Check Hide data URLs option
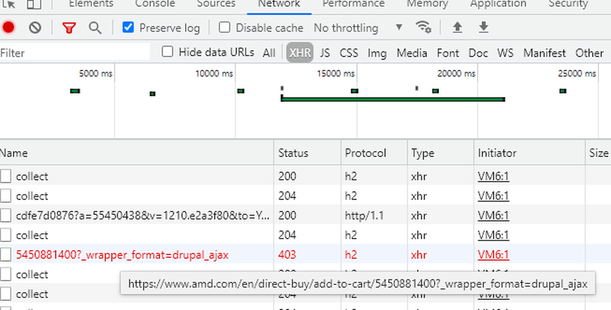This screenshot has width=611, height=310. [168, 52]
